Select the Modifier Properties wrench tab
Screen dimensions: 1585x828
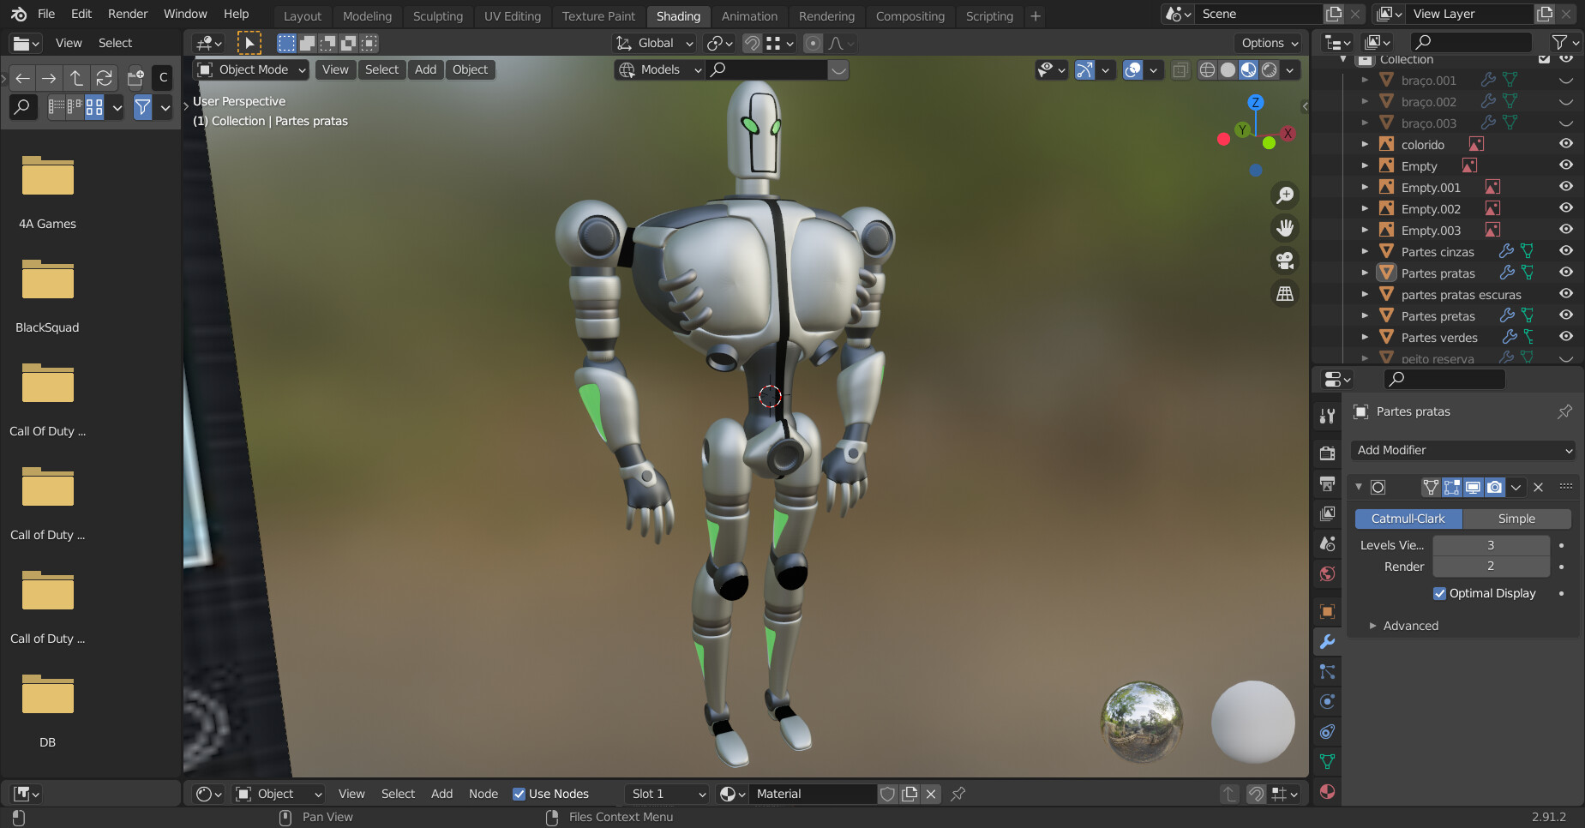[1327, 641]
